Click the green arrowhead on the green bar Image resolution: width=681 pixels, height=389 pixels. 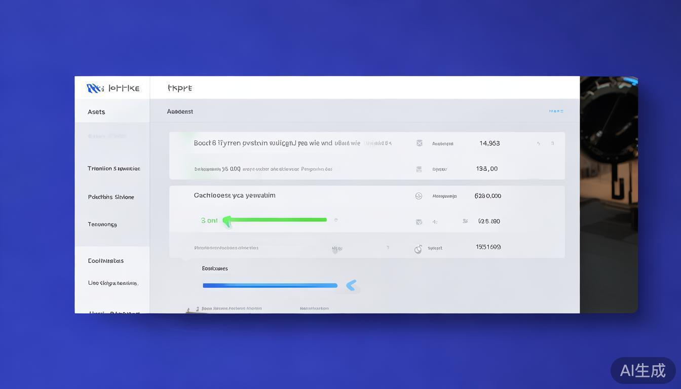point(228,220)
